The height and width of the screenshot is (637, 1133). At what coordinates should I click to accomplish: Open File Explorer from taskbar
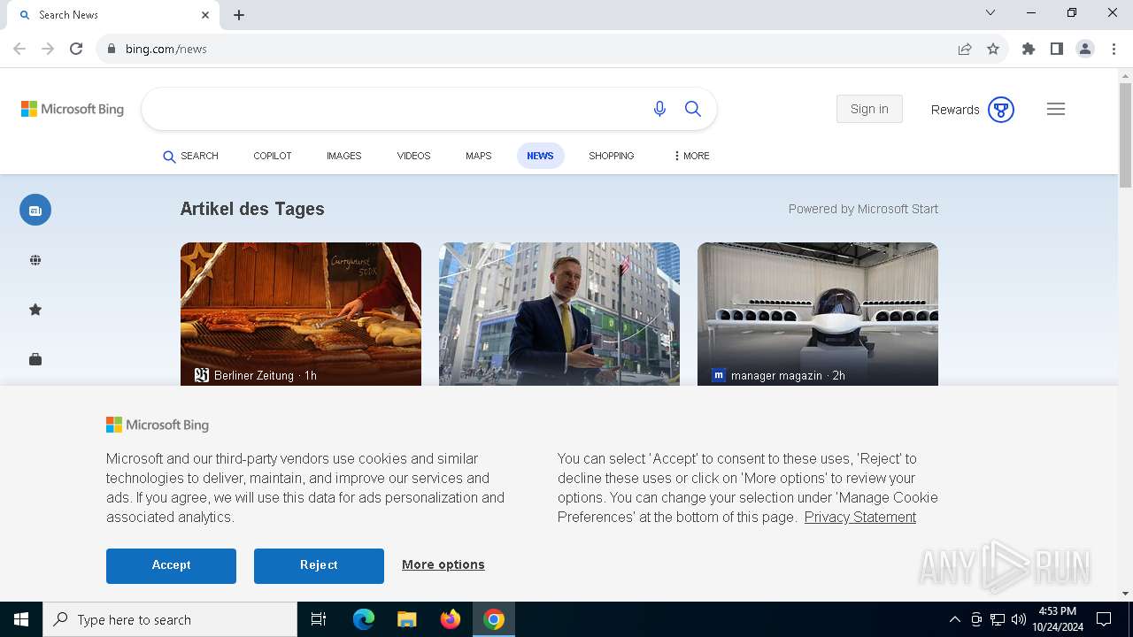coord(407,619)
